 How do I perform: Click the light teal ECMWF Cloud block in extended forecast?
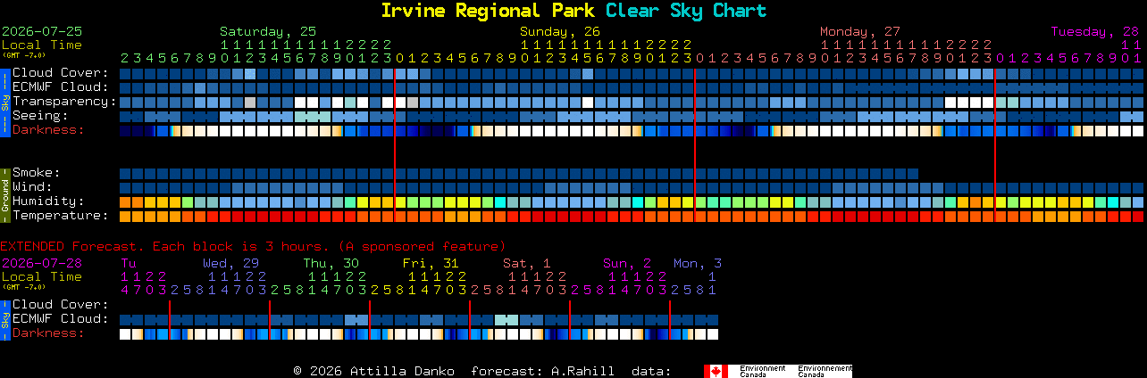(x=507, y=319)
